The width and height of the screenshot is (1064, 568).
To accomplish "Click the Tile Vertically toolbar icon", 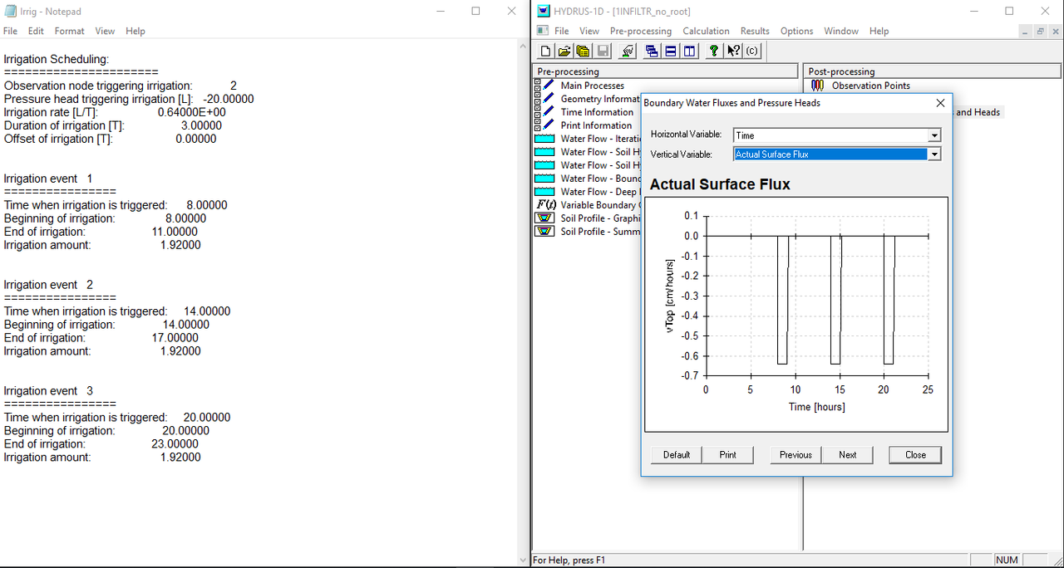I will (x=690, y=51).
